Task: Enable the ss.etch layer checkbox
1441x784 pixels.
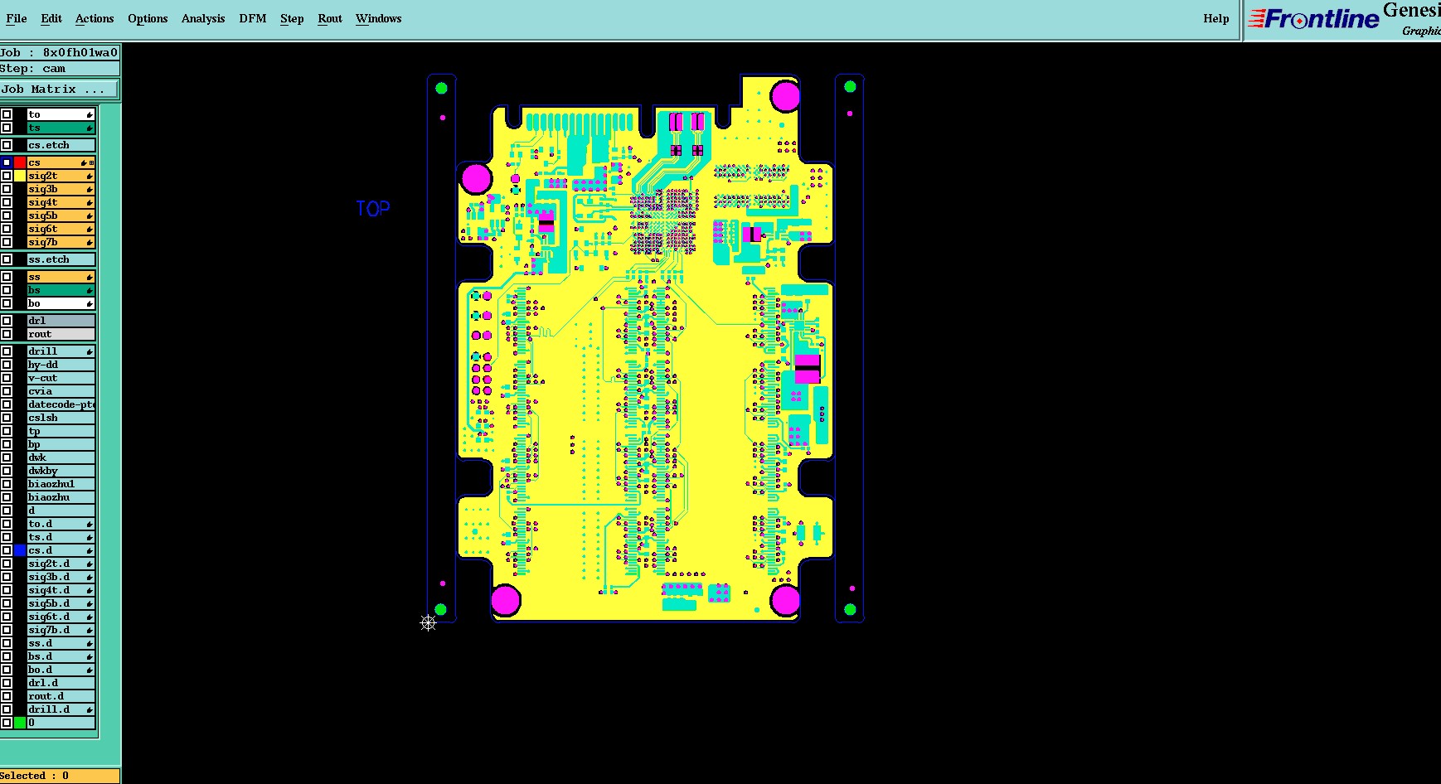Action: (7, 259)
